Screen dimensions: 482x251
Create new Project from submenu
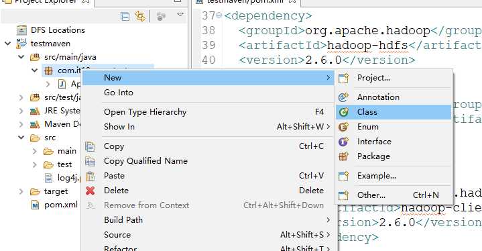tap(394, 78)
